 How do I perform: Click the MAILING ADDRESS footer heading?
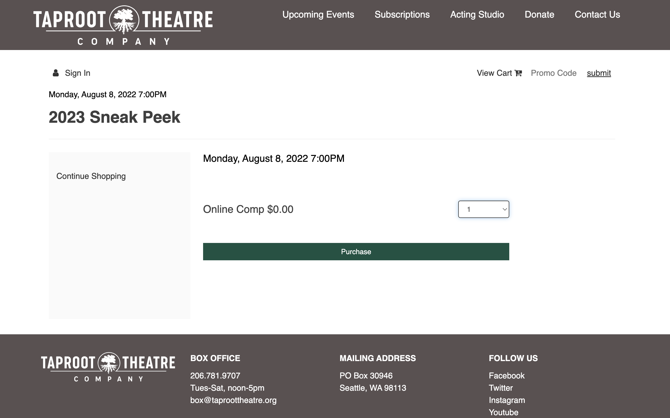tap(378, 358)
